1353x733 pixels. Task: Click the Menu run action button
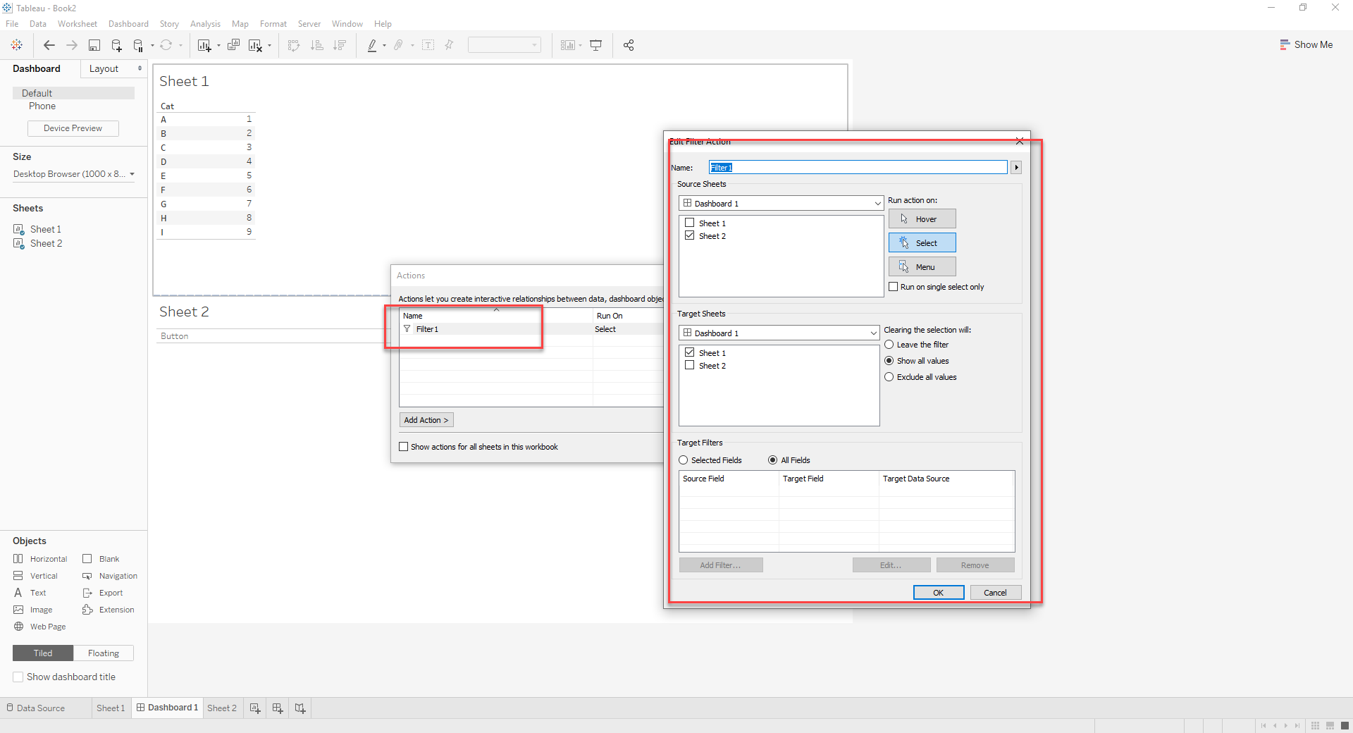pos(922,266)
